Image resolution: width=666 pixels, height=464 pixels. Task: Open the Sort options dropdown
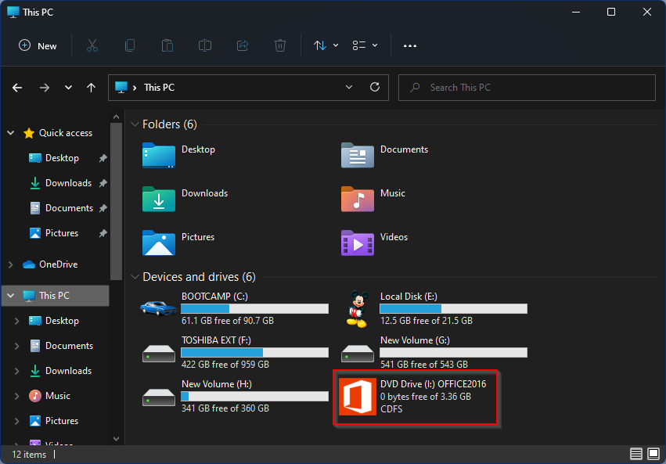326,45
